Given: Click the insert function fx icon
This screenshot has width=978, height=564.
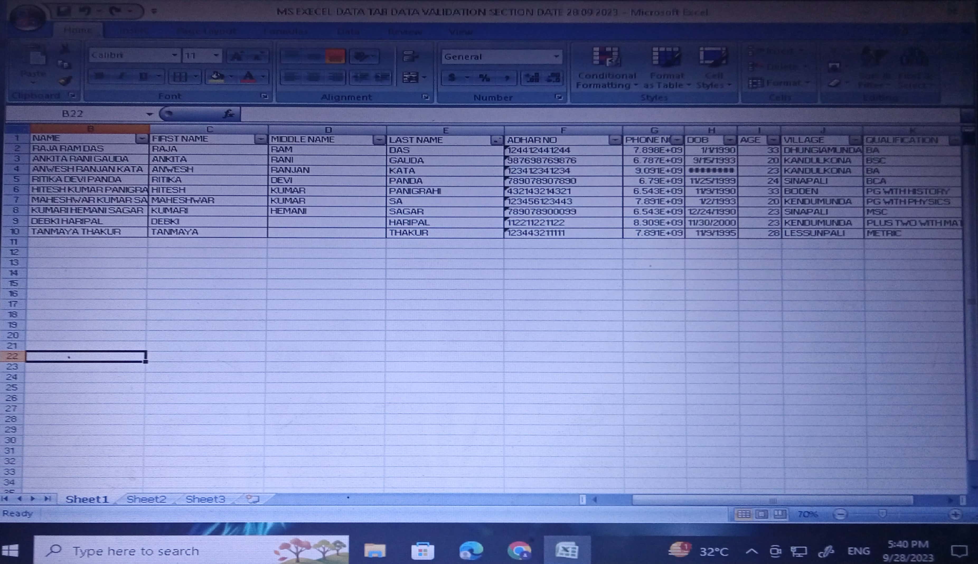Looking at the screenshot, I should [228, 114].
